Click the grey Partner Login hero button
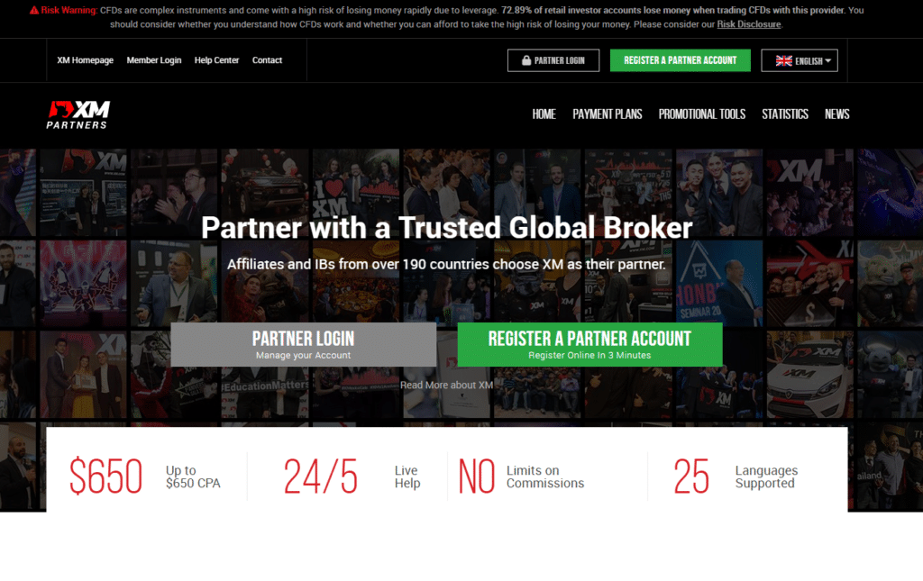This screenshot has height=581, width=923. 303,345
